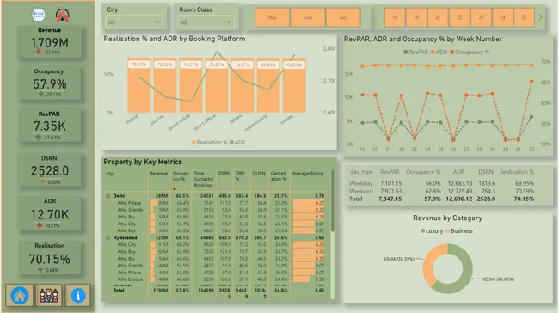Click the direct offline bar in chart
The width and height of the screenshot is (559, 313).
click(x=217, y=85)
